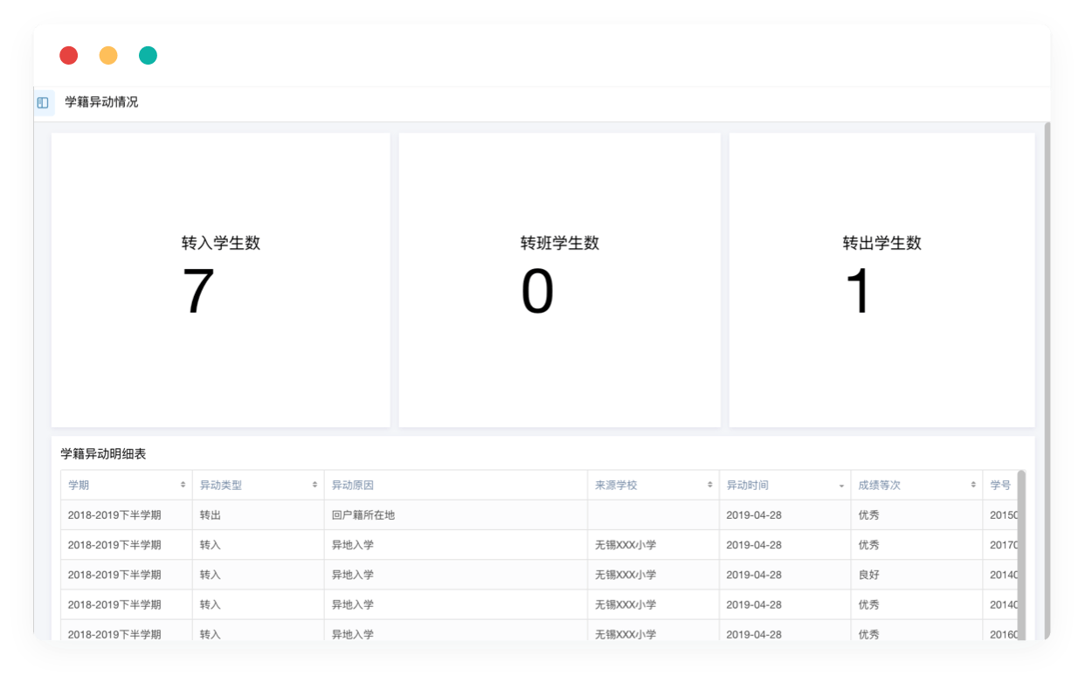Sort table by 学期 using sort arrows
The width and height of the screenshot is (1085, 683).
[183, 485]
